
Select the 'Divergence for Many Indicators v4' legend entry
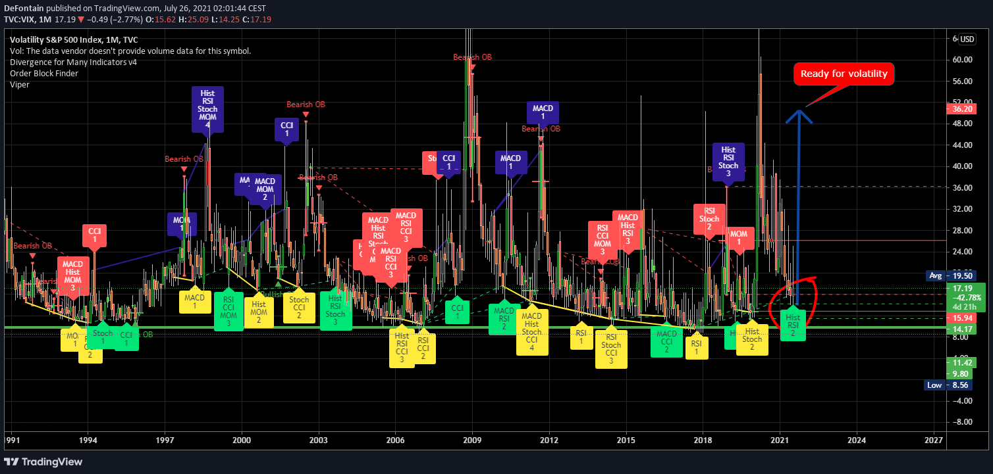(73, 62)
